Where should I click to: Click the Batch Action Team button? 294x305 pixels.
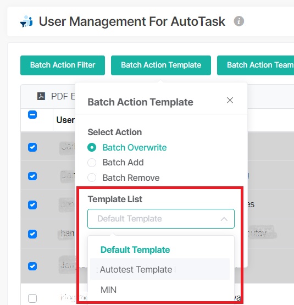[256, 65]
